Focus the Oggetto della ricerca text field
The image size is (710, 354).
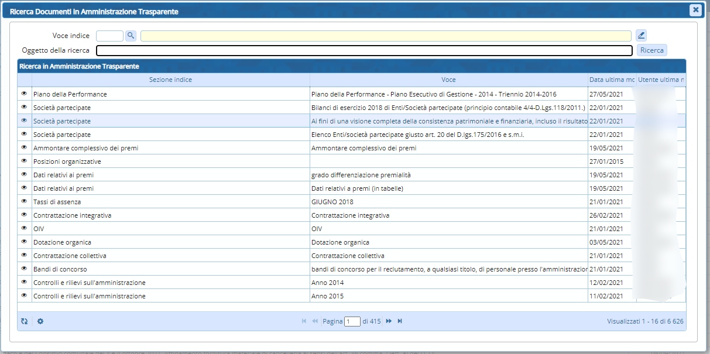coord(364,50)
